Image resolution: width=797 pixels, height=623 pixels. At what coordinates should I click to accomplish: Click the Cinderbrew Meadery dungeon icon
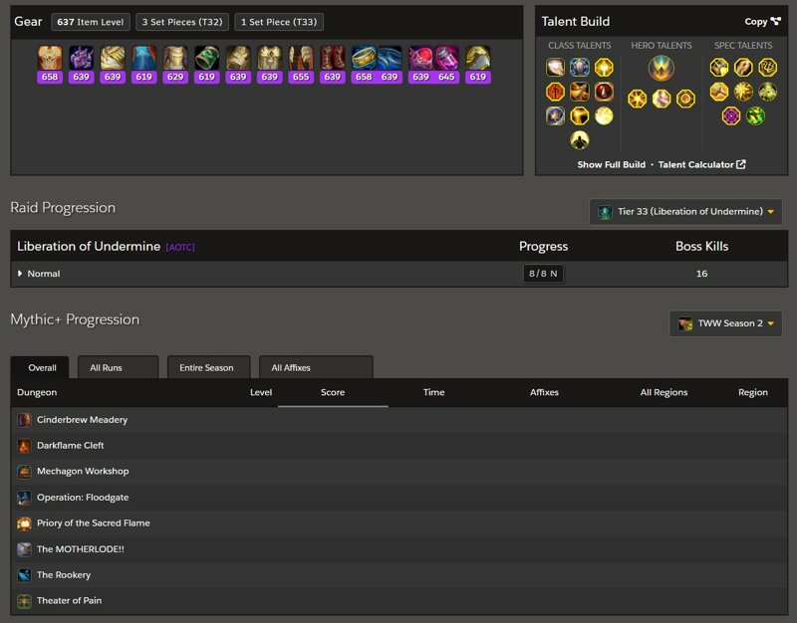[x=24, y=420]
